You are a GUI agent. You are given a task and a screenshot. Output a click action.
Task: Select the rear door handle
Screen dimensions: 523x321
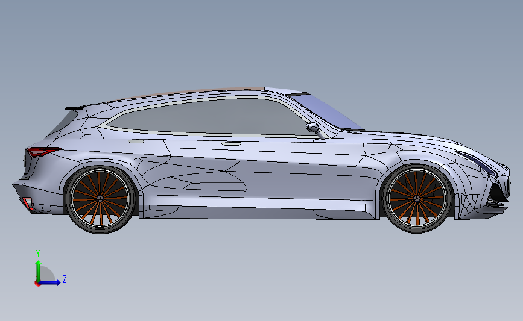[x=136, y=141]
